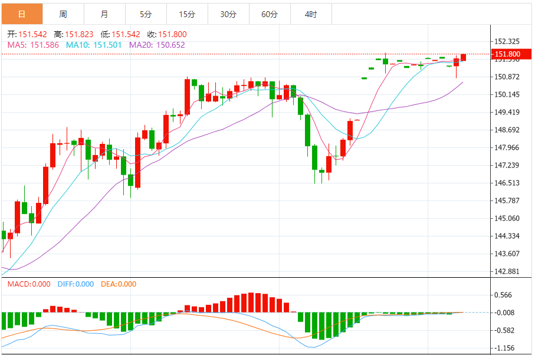Click the 145.060 price axis label
535x355 pixels.
507,218
